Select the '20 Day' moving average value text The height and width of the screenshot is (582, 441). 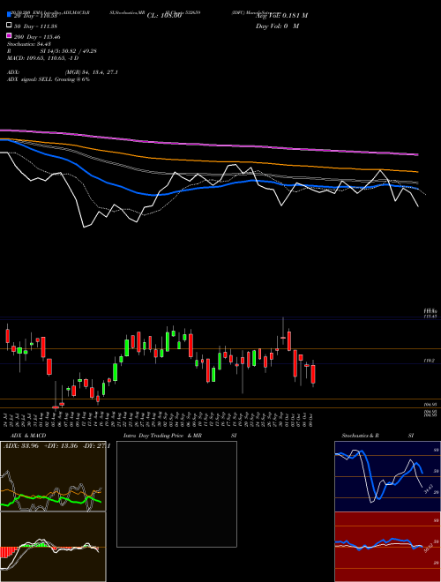(x=35, y=16)
